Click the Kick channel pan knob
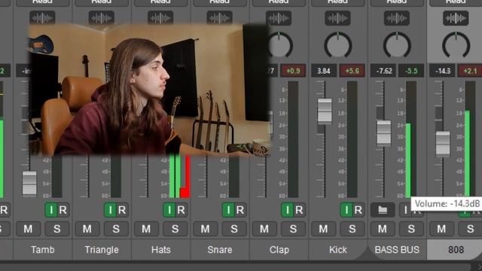Screen dimensions: 482x271 338,45
